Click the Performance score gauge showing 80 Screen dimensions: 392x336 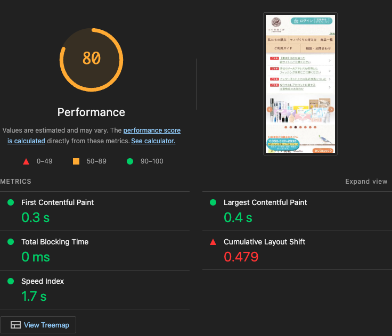(91, 60)
